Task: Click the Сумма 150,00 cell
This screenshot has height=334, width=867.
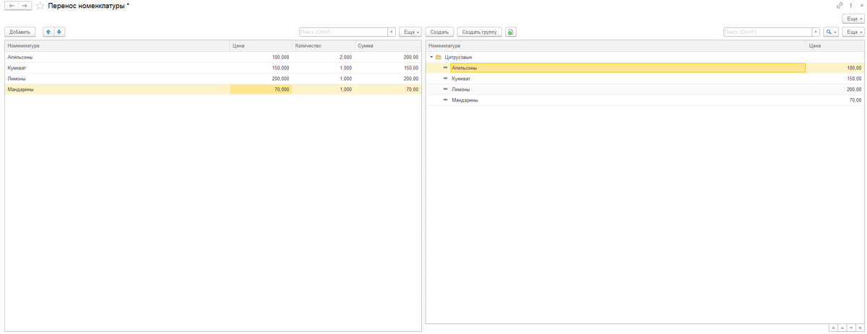Action: [388, 68]
